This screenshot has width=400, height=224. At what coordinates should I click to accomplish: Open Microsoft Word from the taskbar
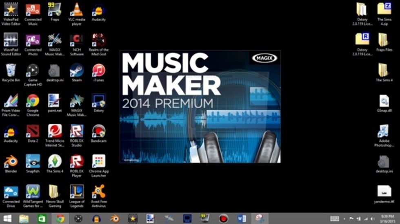[242, 218]
